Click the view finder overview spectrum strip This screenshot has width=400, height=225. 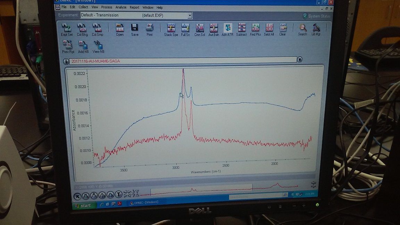click(x=219, y=189)
